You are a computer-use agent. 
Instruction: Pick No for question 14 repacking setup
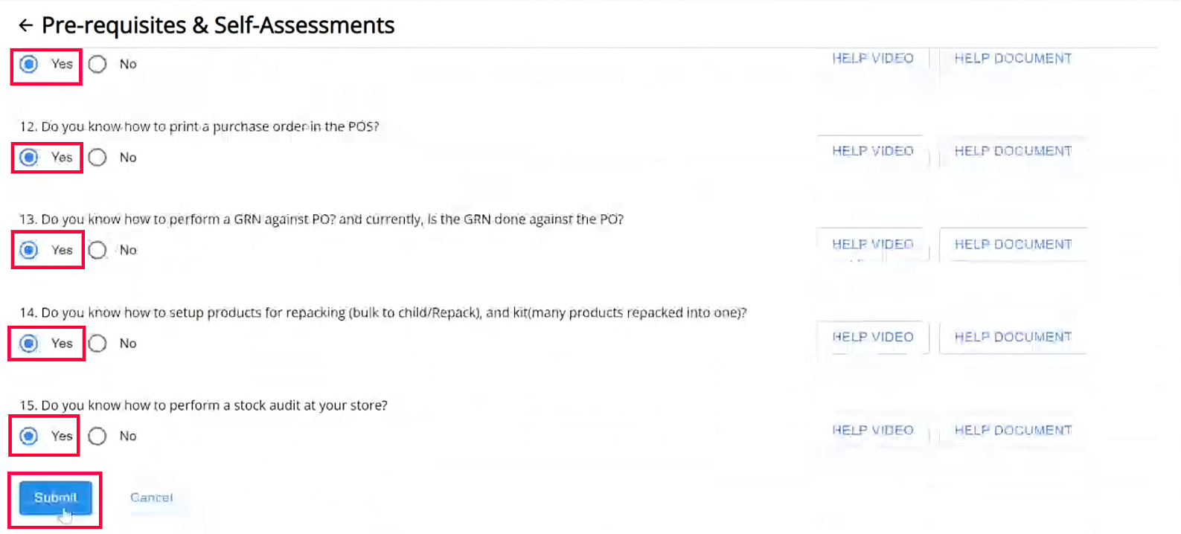pyautogui.click(x=97, y=344)
